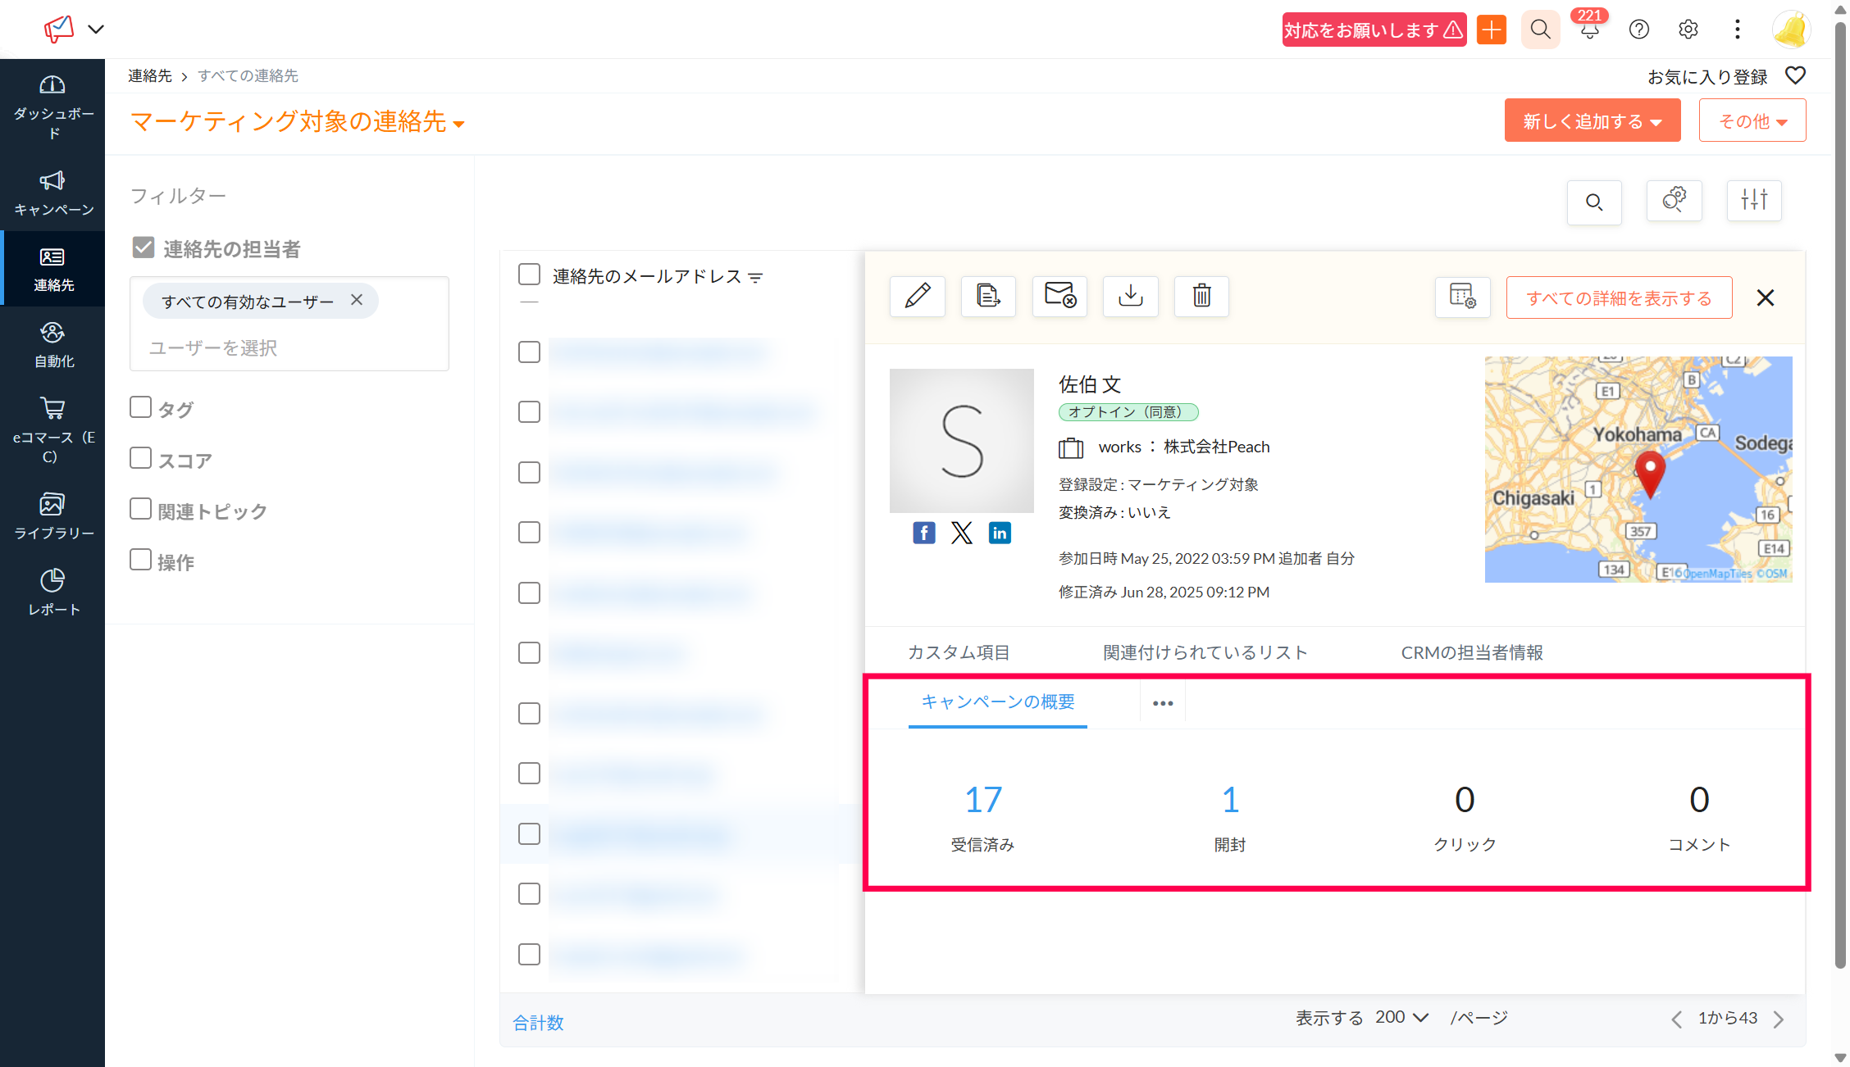The image size is (1850, 1067).
Task: Open the LinkedIn icon under contact avatar
Action: coord(999,533)
